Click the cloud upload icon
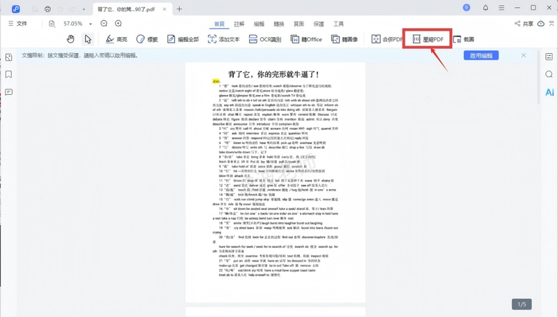This screenshot has height=317, width=558. 541,24
